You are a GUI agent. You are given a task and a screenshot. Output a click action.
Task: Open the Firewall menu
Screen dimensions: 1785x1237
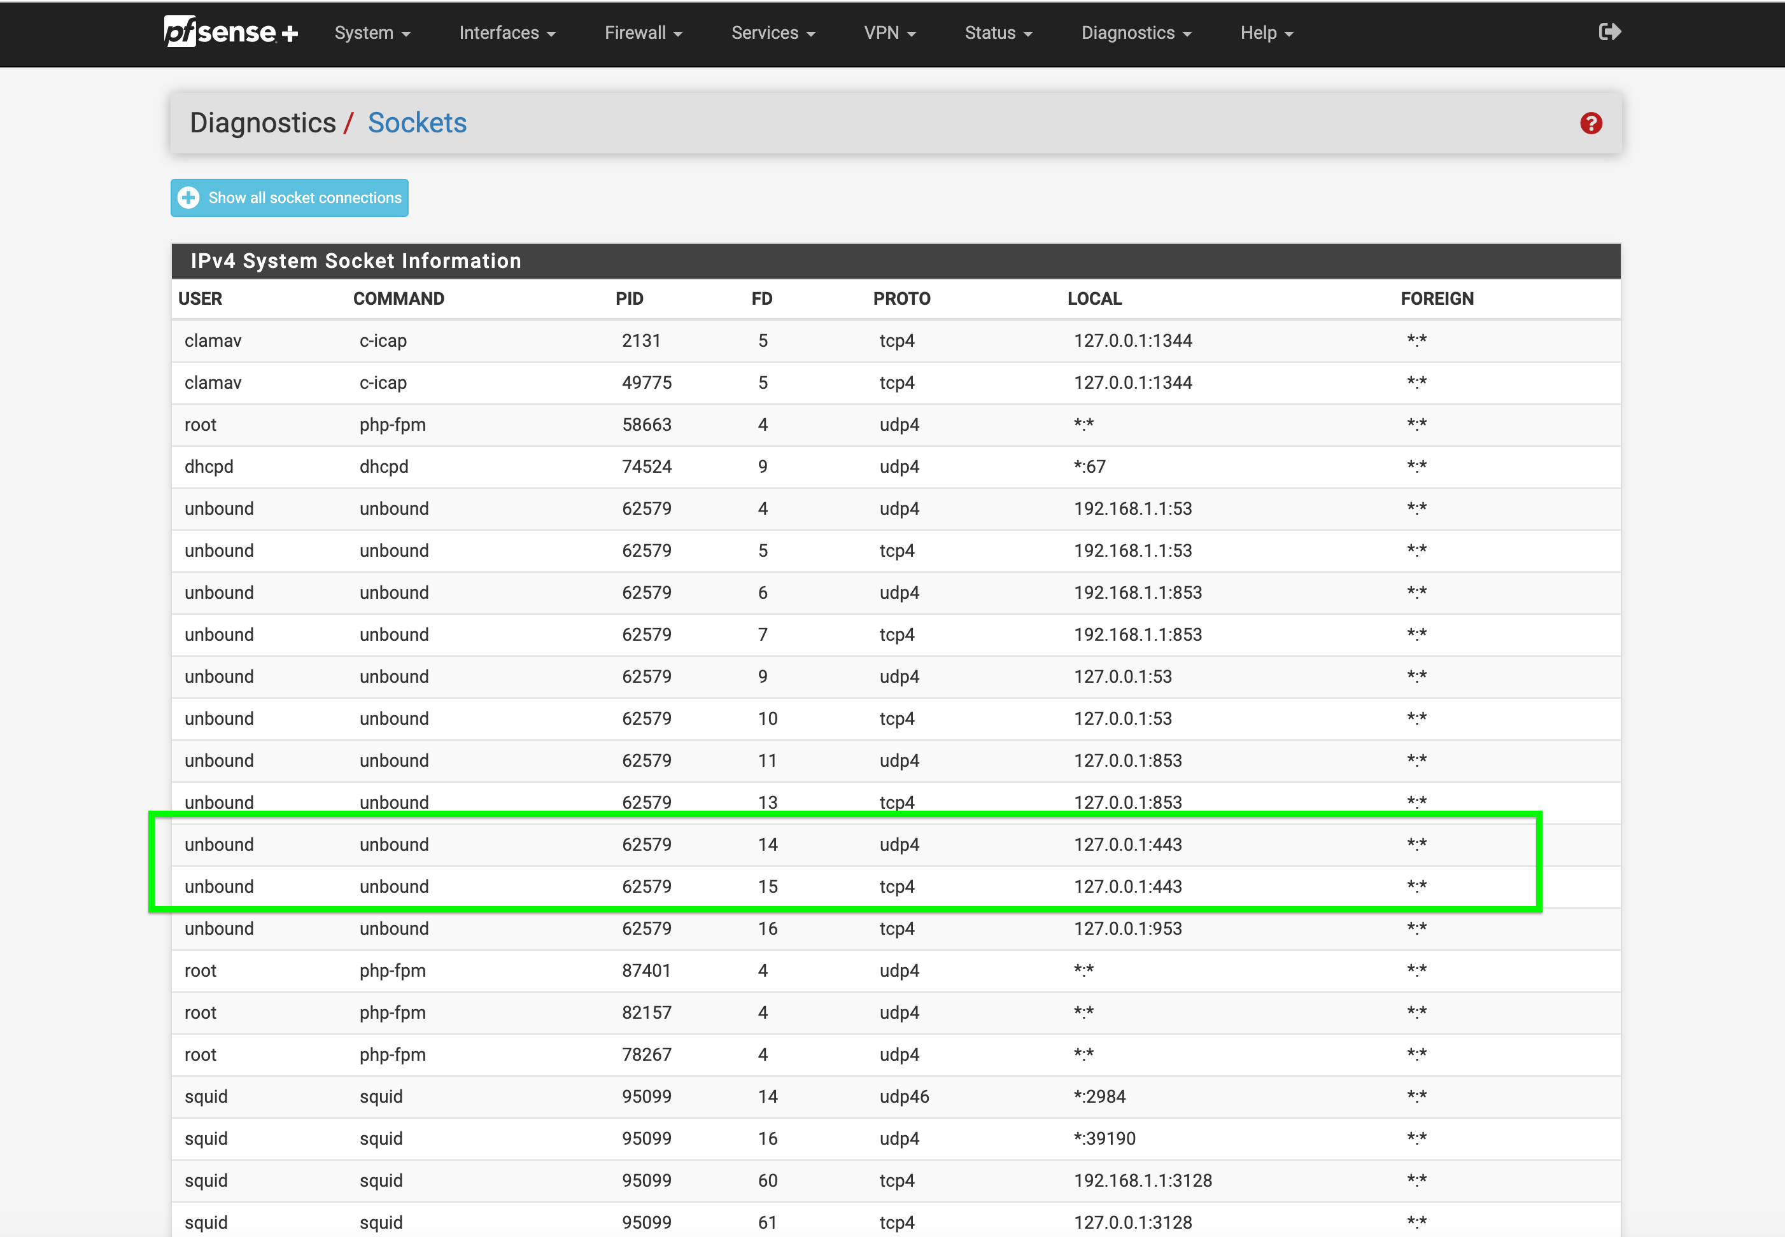[x=643, y=32]
